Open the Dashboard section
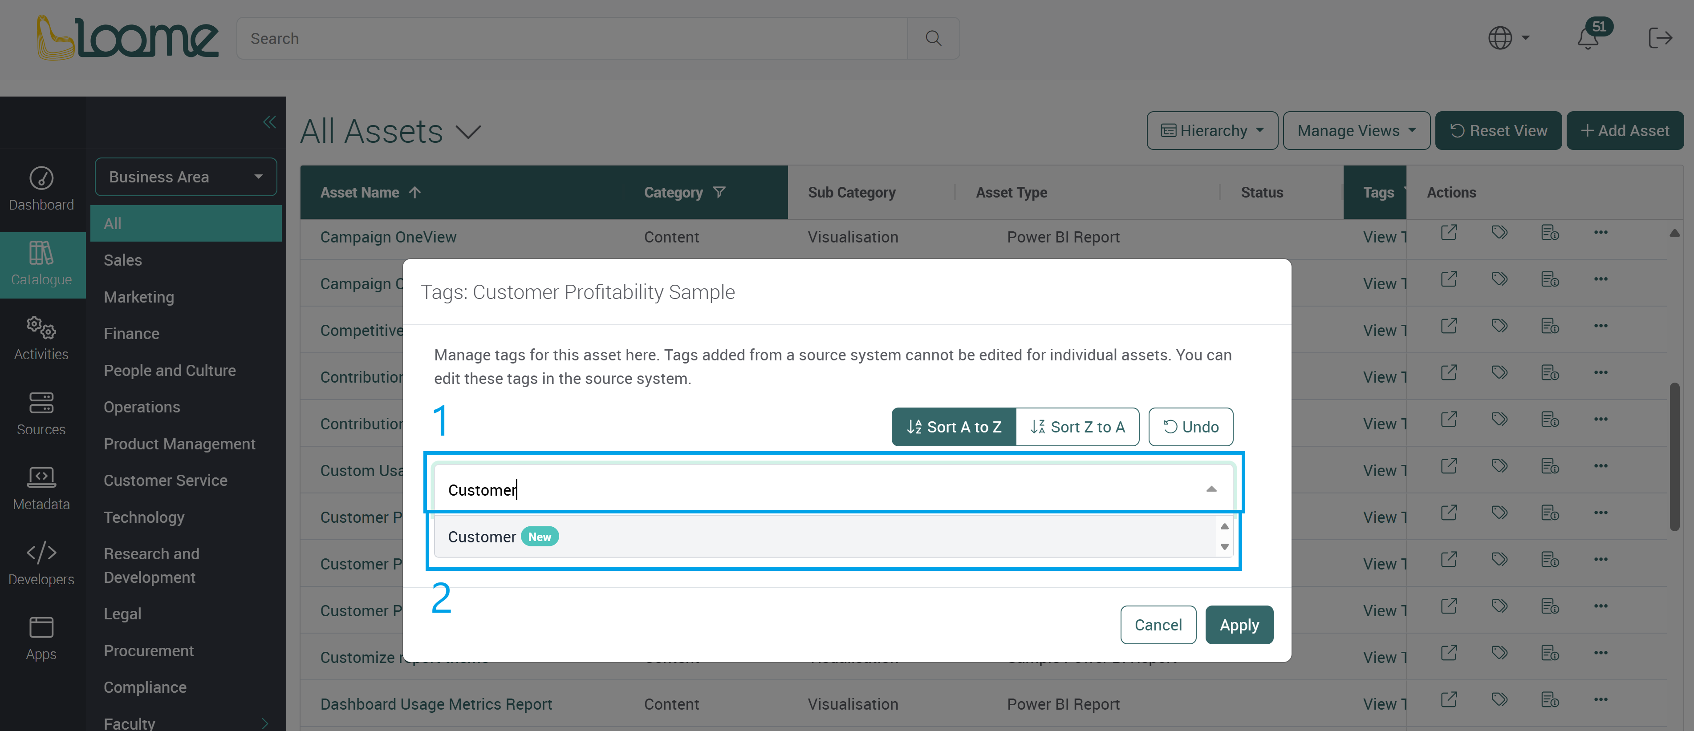Image resolution: width=1694 pixels, height=731 pixels. click(x=41, y=190)
